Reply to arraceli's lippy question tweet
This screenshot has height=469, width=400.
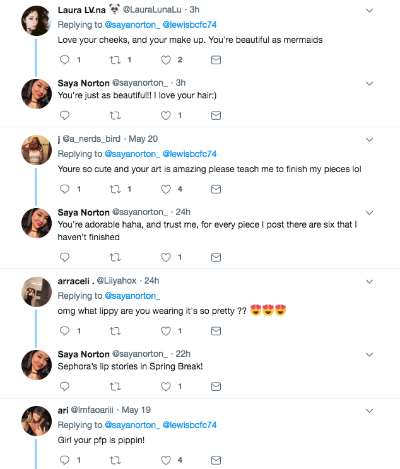[x=64, y=330]
